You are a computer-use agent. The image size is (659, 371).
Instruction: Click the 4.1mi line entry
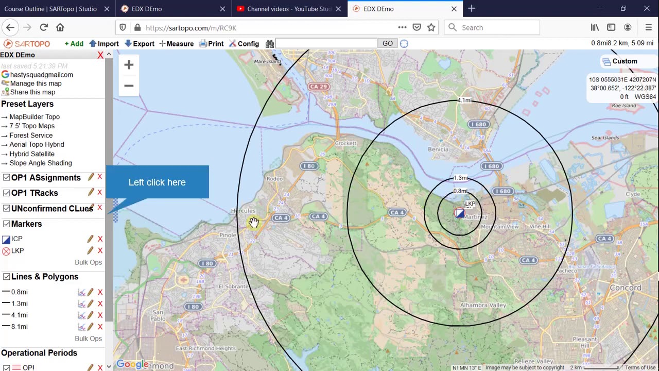tap(20, 315)
